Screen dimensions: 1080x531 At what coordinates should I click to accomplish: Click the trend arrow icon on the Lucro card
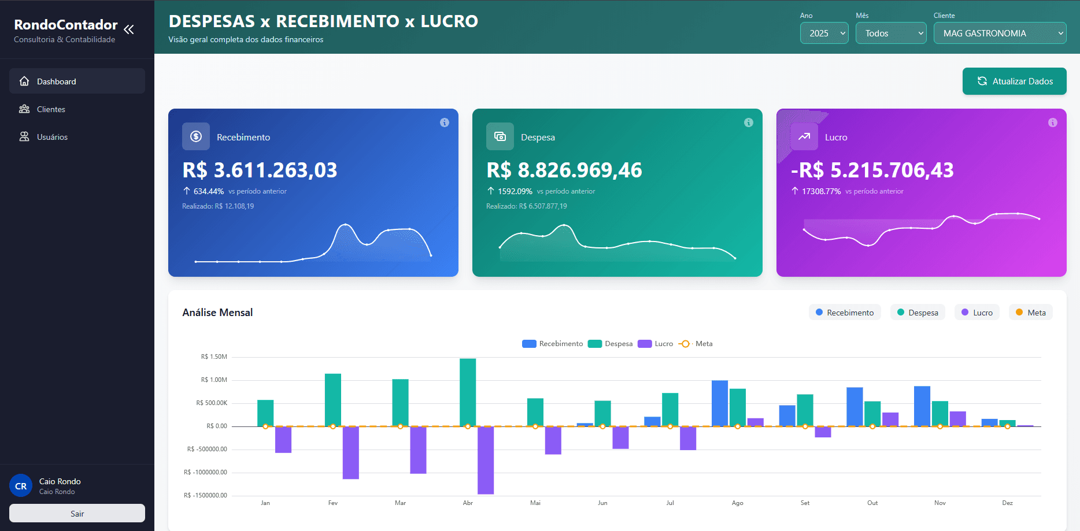[x=804, y=136]
